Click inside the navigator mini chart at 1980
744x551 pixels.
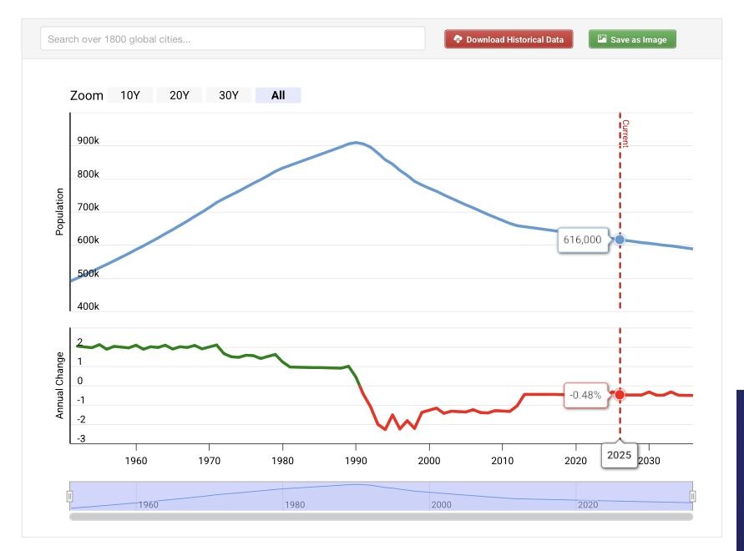tap(294, 496)
